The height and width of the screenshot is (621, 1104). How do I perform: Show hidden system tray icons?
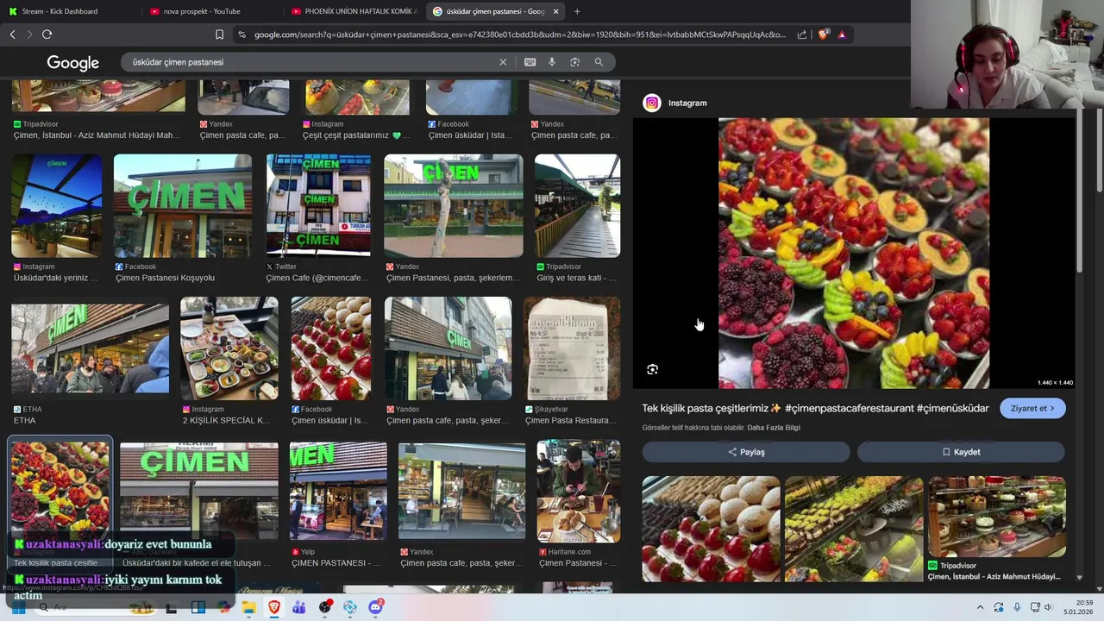click(980, 607)
